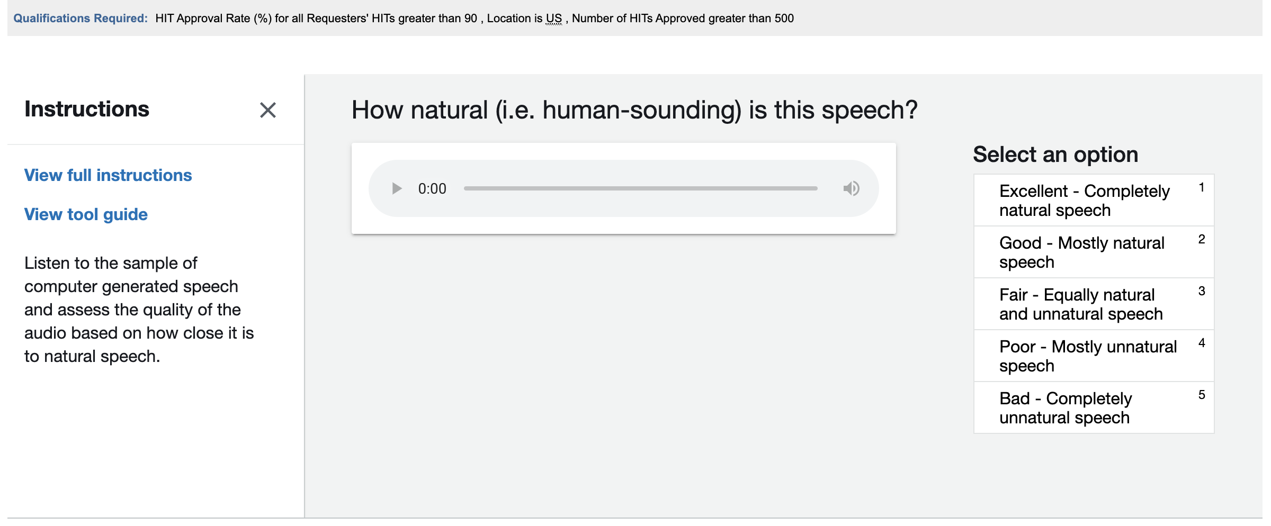Image resolution: width=1271 pixels, height=526 pixels.
Task: Click the Number of HITs Approved qualification text
Action: 683,19
